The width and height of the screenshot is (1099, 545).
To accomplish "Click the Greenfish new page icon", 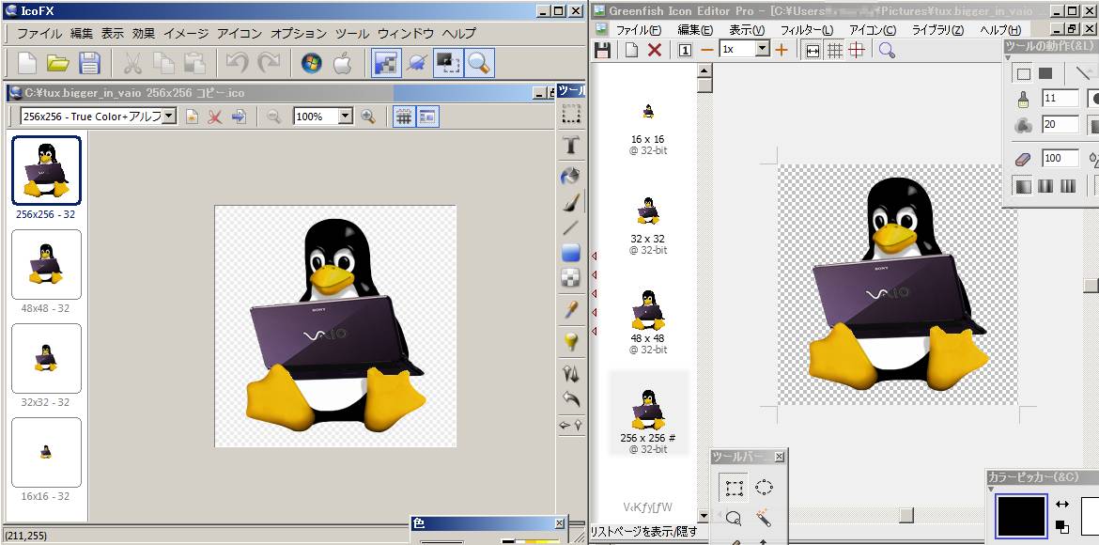I will tap(631, 50).
